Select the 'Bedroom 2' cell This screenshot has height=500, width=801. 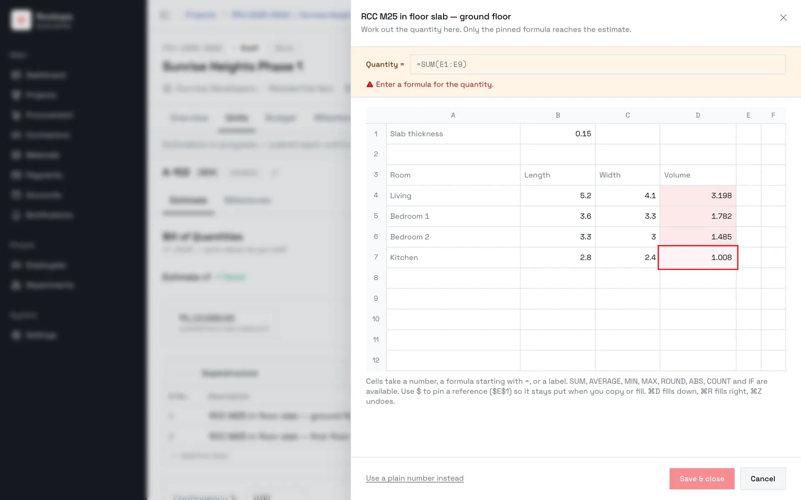(x=453, y=237)
